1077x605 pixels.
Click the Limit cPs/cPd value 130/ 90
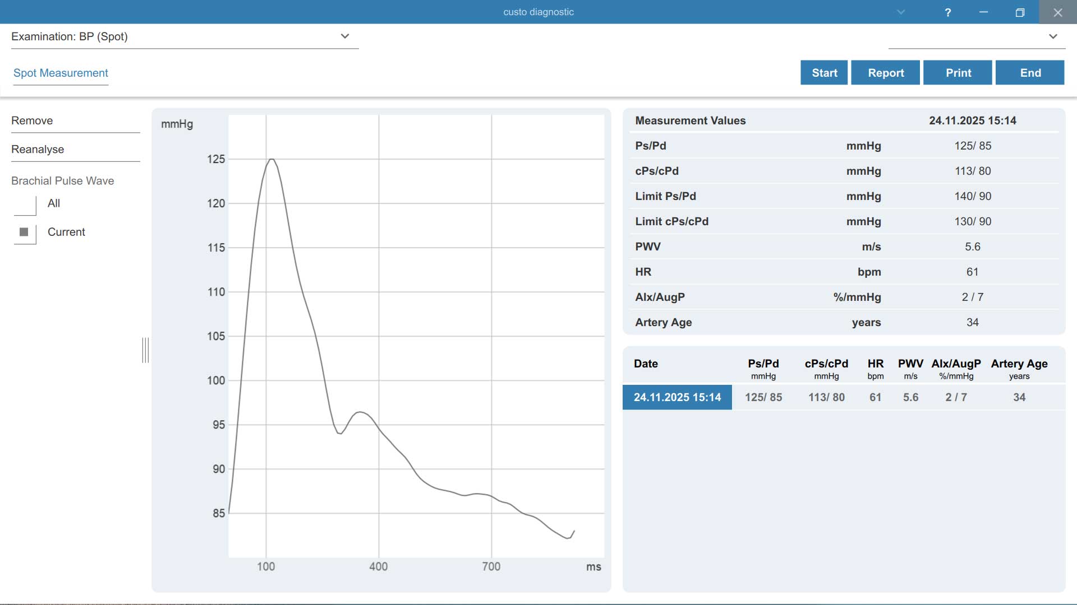(973, 221)
